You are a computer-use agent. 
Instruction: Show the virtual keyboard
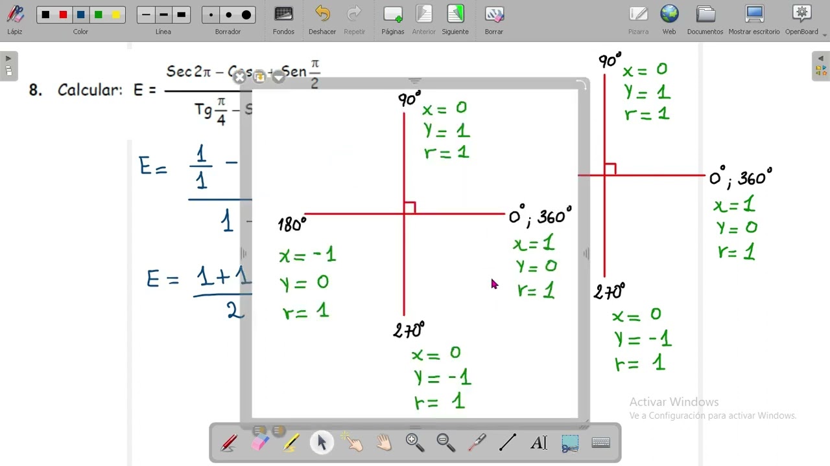[601, 443]
